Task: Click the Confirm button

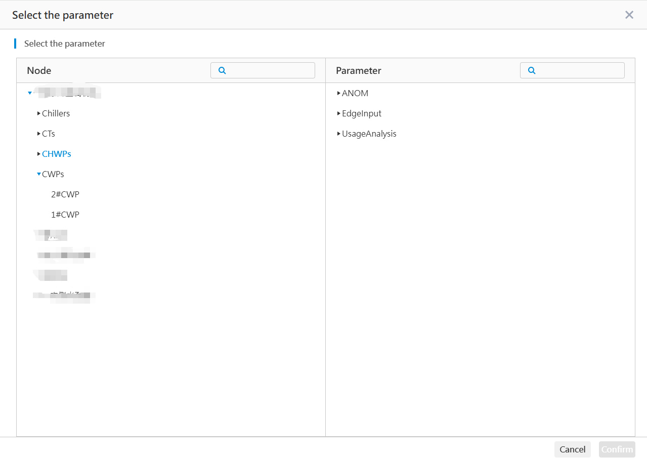Action: (617, 449)
